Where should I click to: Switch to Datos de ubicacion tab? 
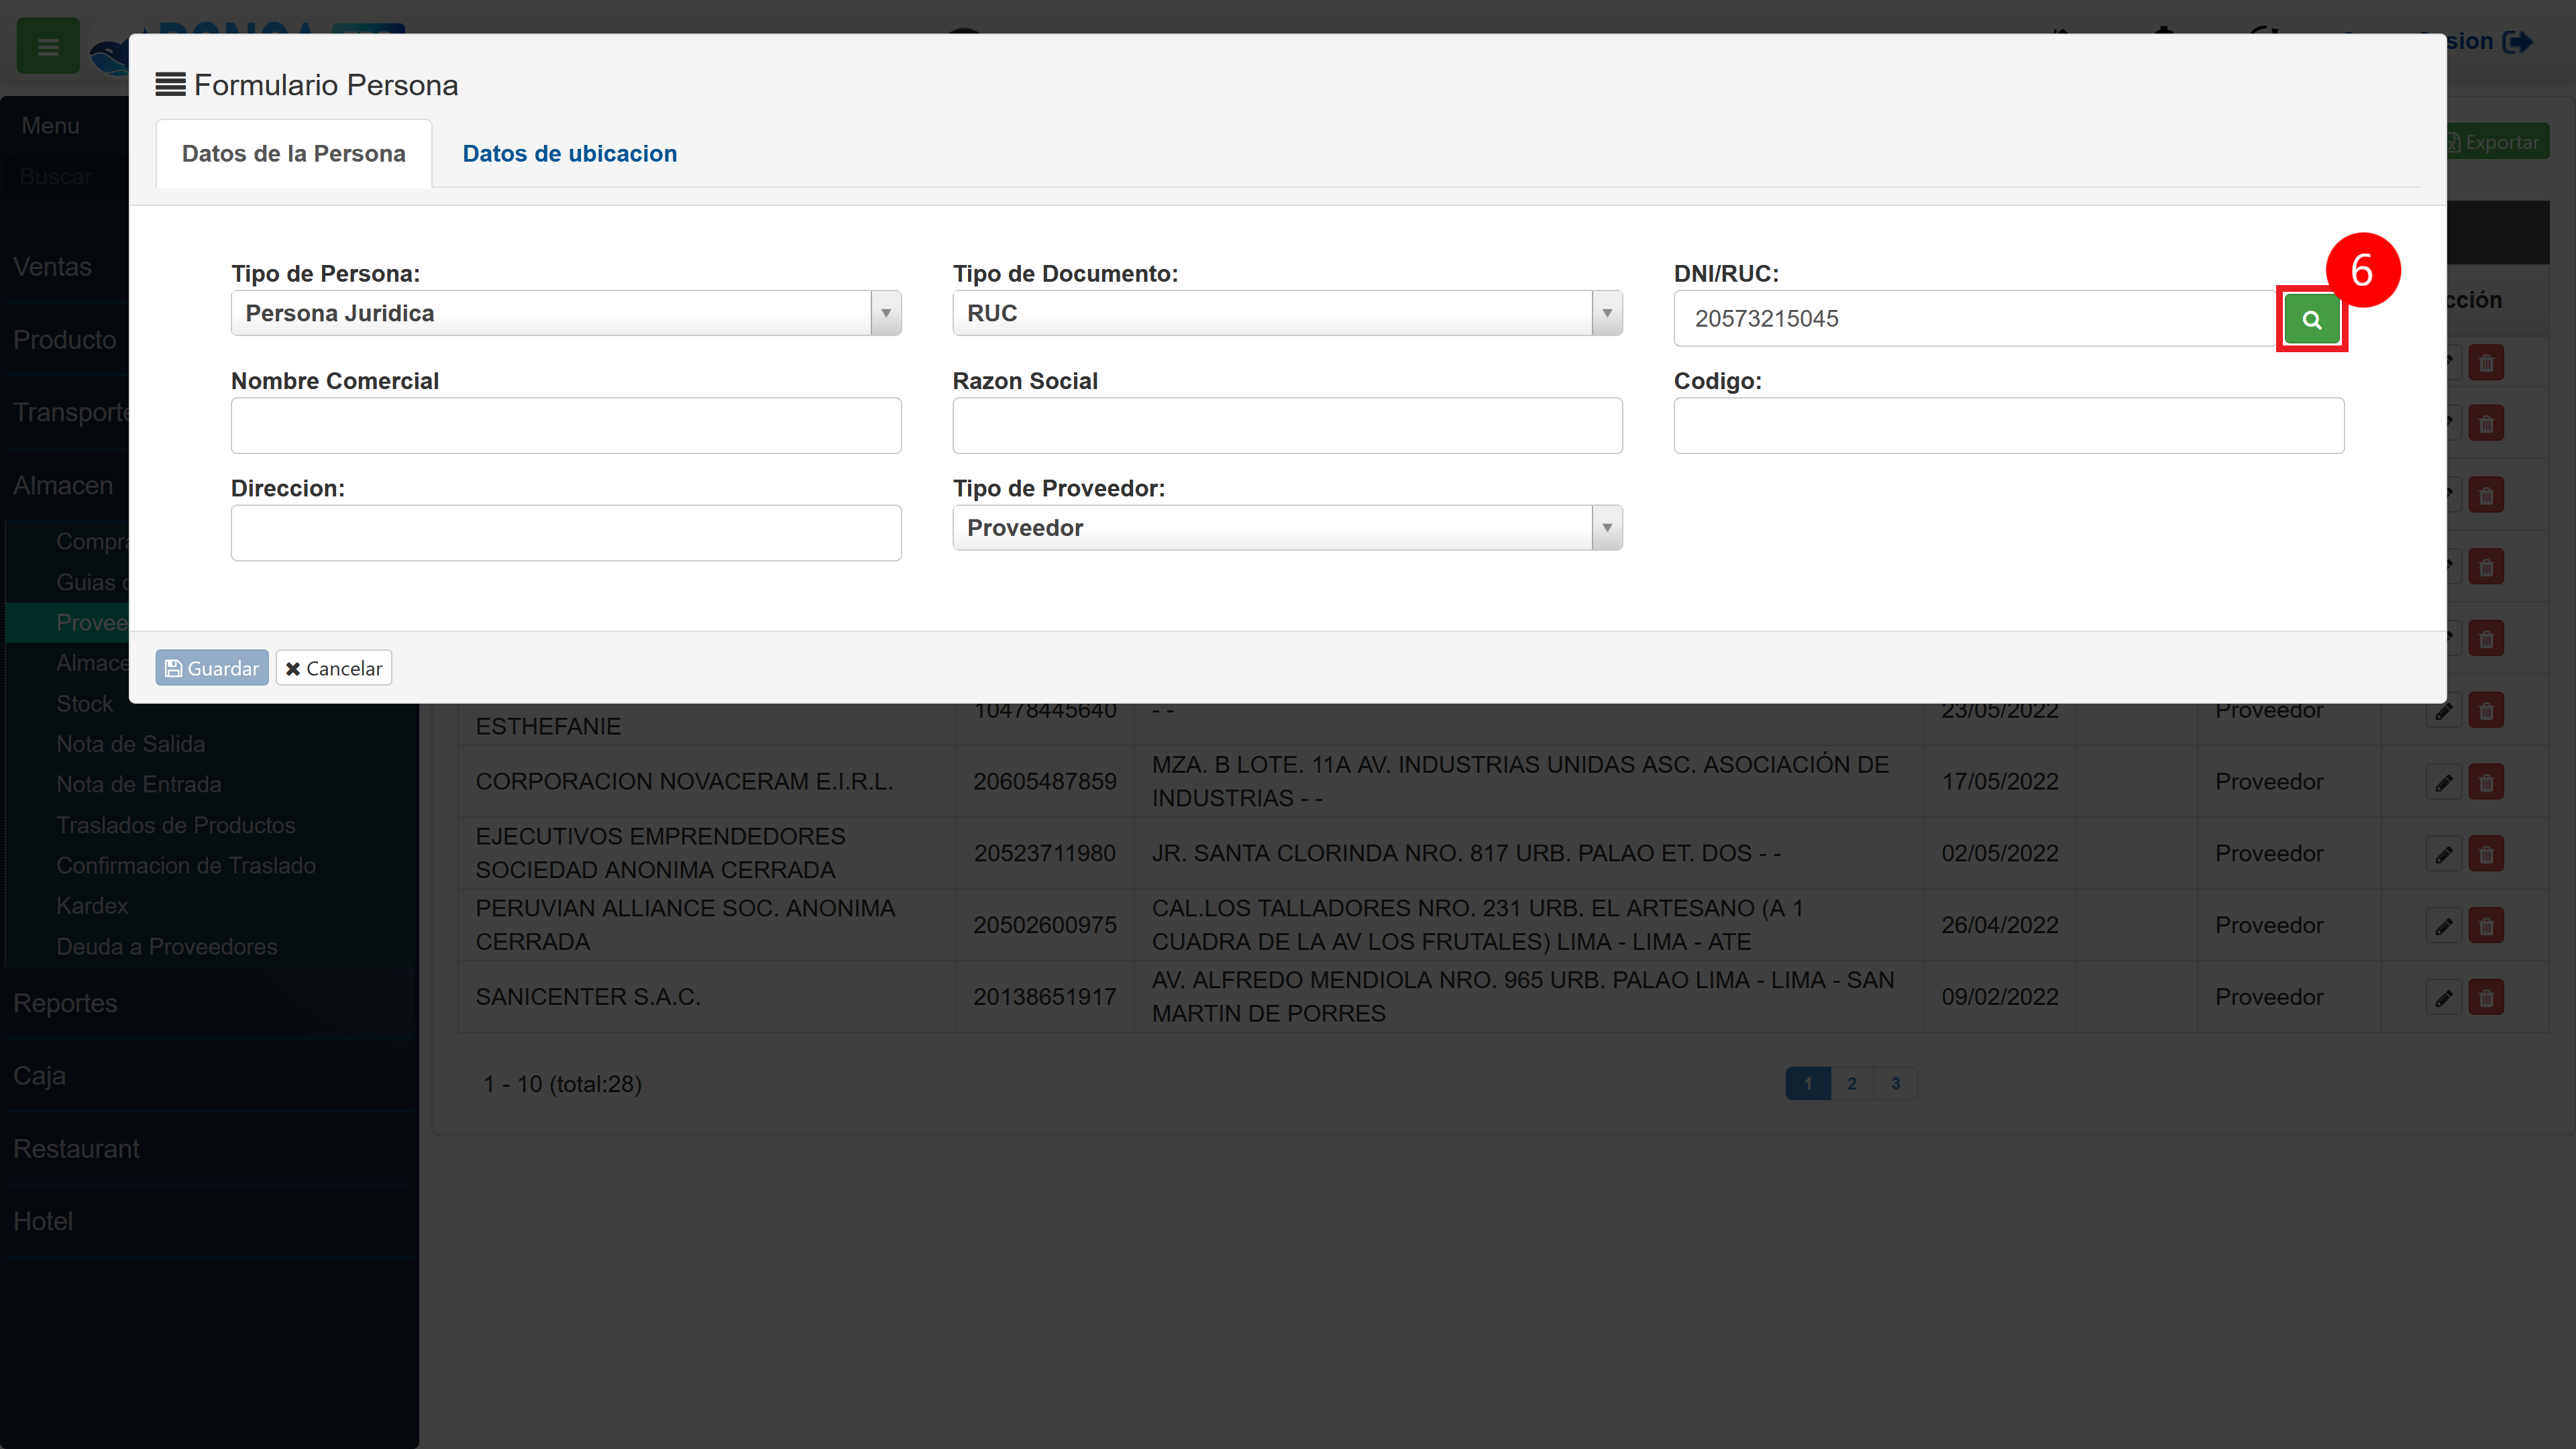click(x=569, y=153)
